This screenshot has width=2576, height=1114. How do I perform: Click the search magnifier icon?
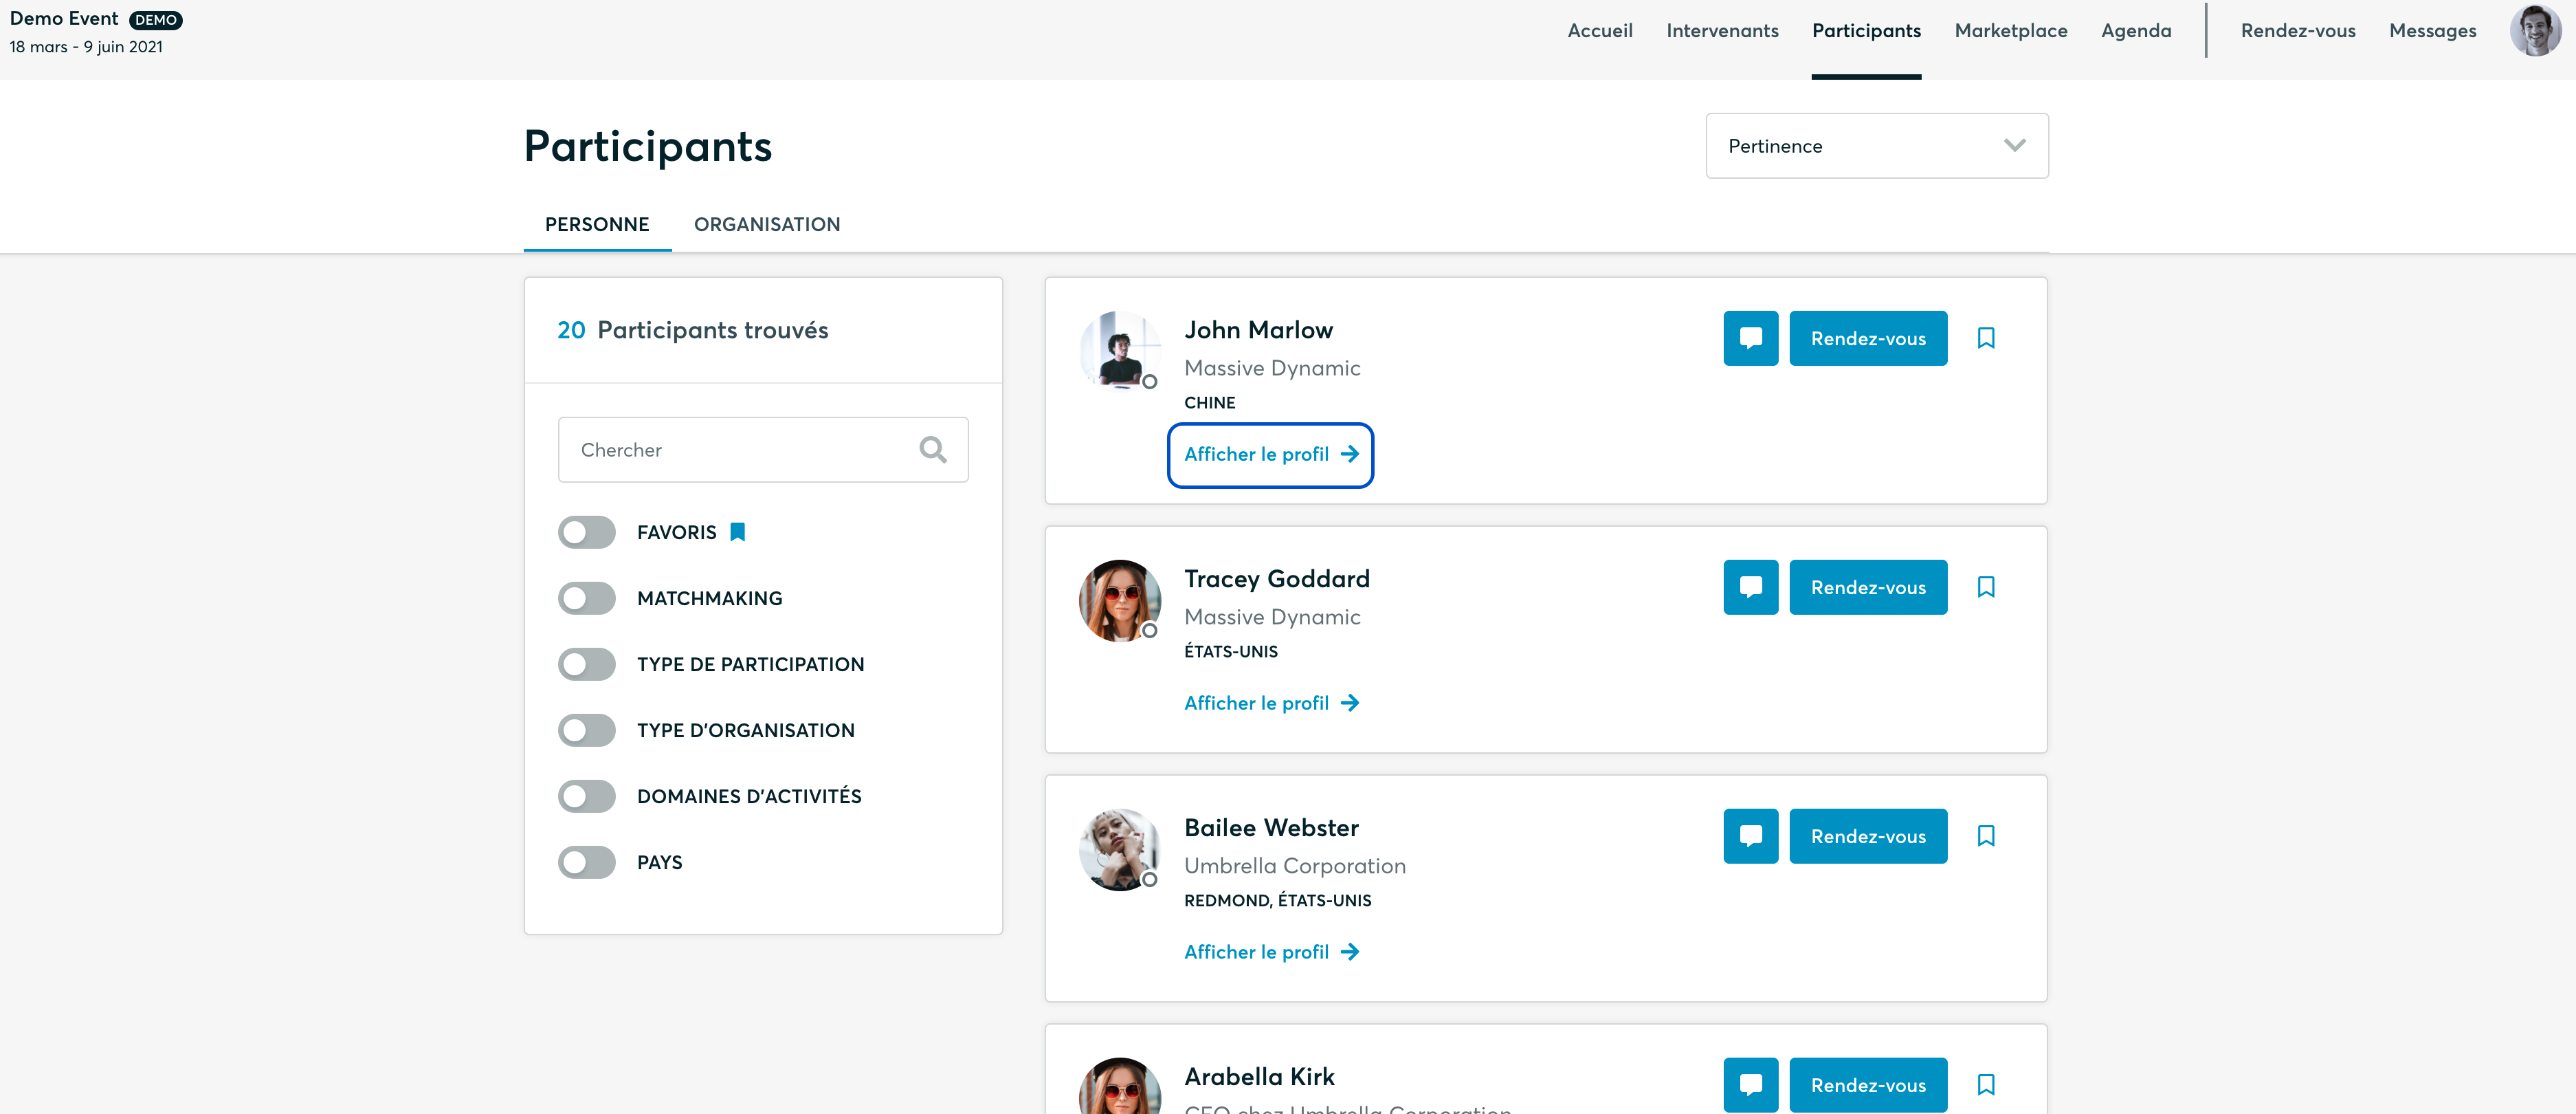[x=932, y=450]
